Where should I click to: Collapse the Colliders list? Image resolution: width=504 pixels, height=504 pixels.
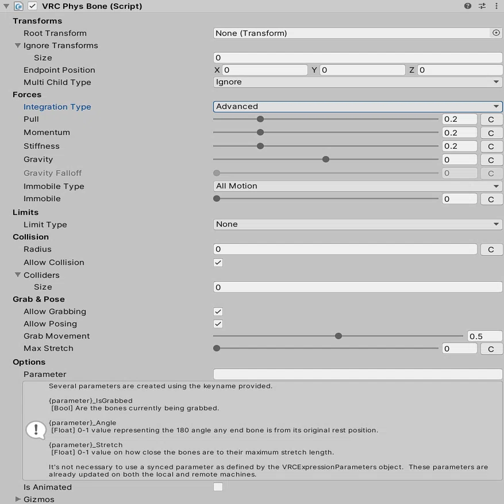[x=18, y=275]
